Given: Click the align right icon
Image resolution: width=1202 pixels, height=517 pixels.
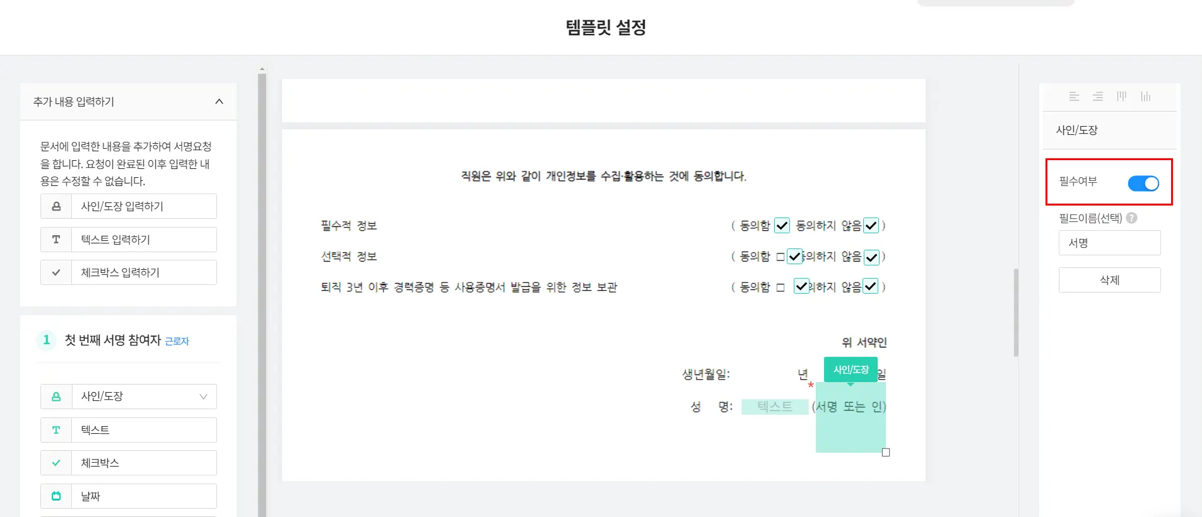Looking at the screenshot, I should point(1098,96).
